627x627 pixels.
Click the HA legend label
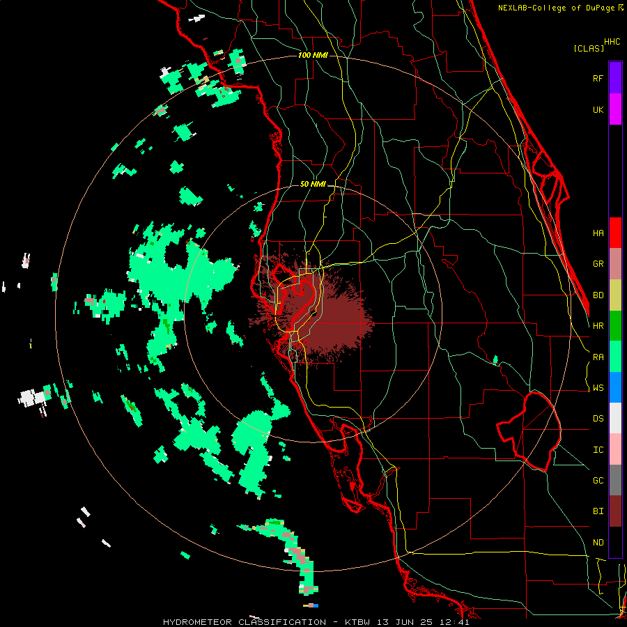[598, 233]
